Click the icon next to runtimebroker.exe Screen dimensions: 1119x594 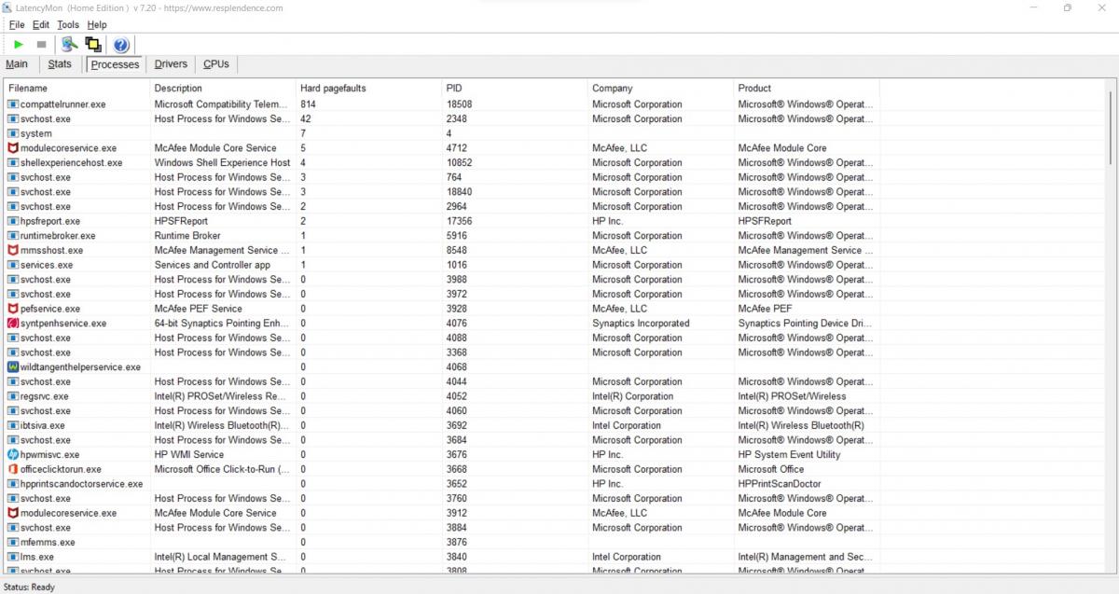pos(13,236)
